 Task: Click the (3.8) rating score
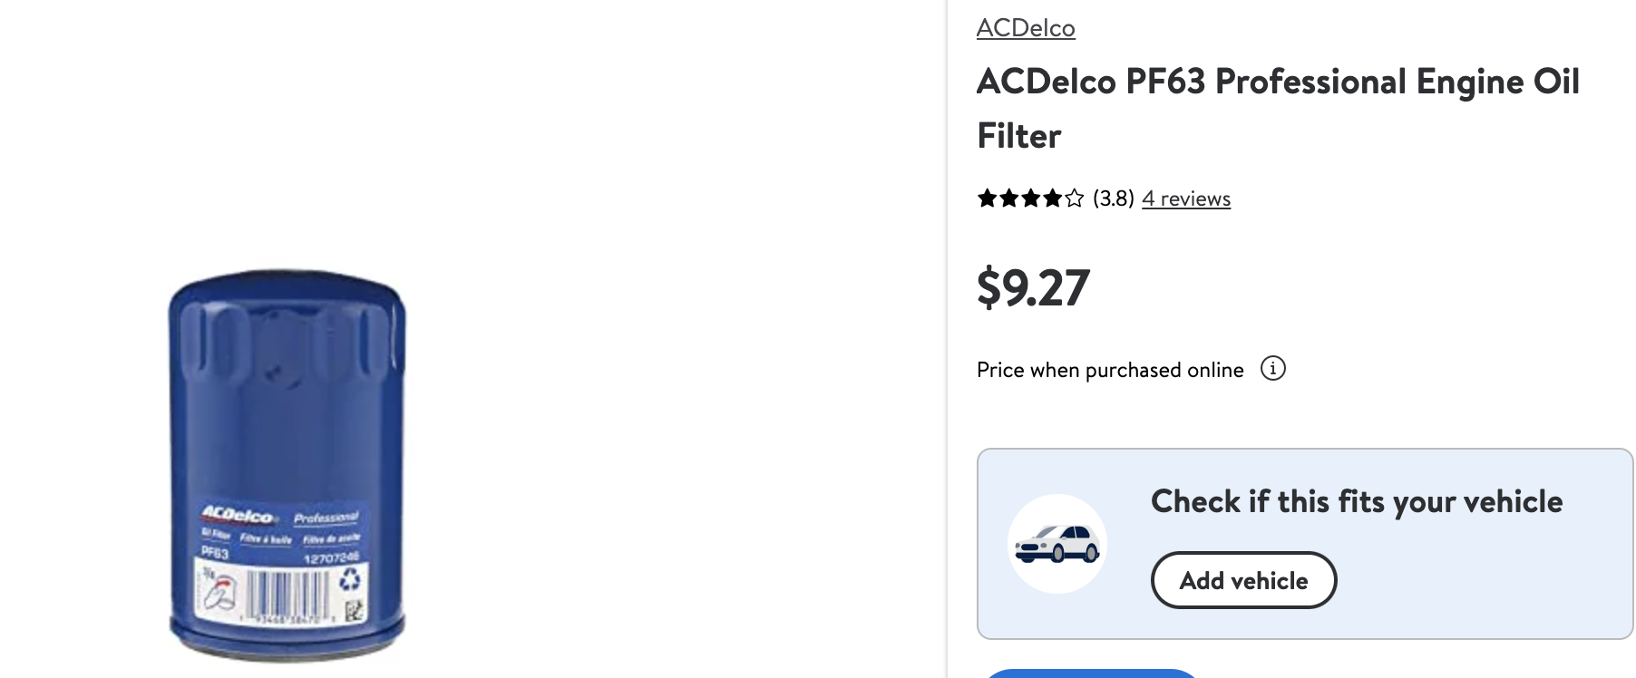tap(1114, 199)
